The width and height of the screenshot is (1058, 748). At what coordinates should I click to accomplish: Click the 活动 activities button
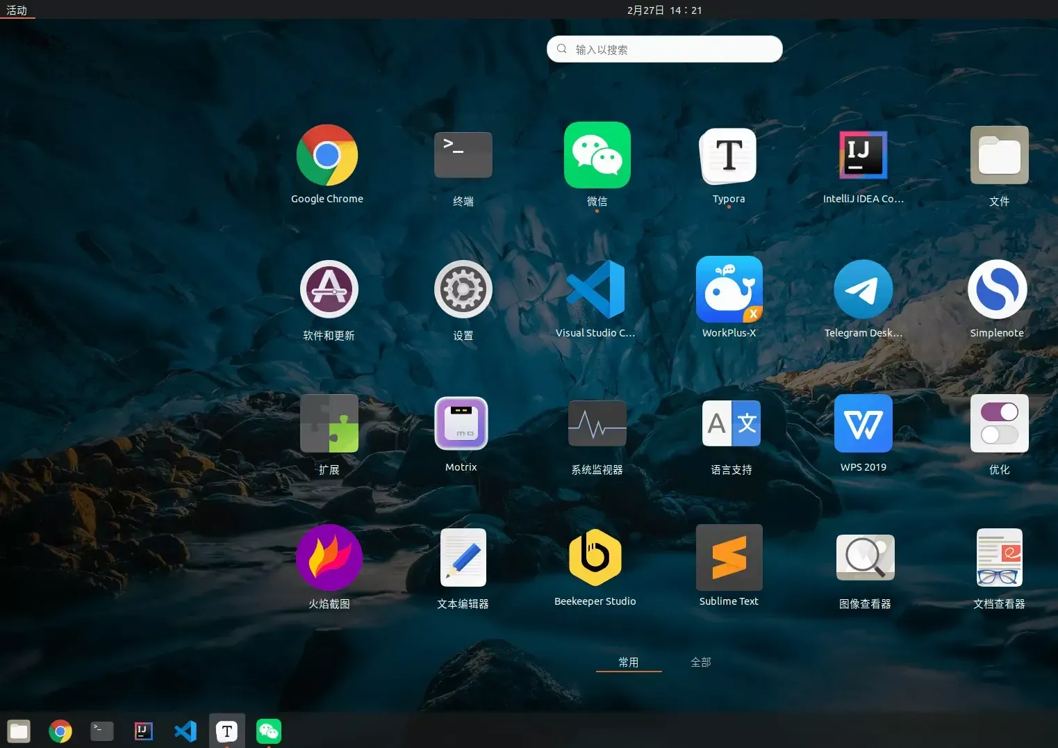click(17, 10)
